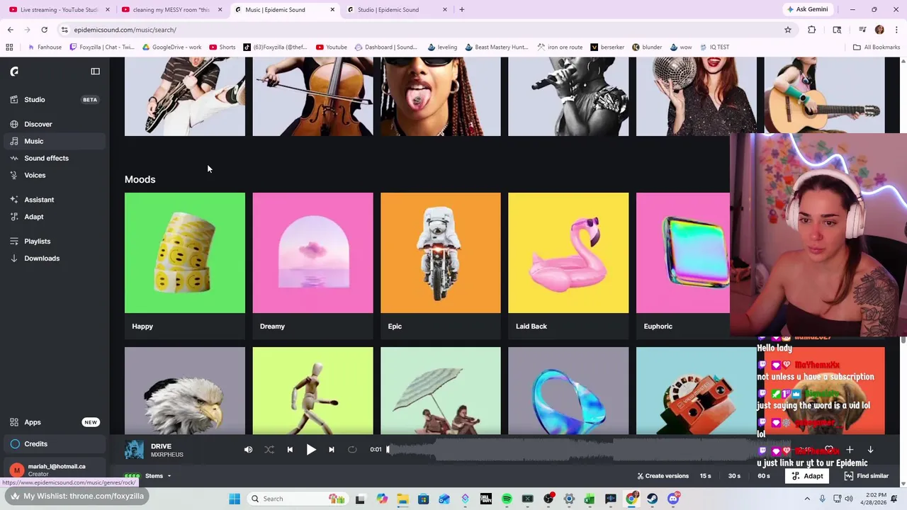Switch to Studio | Epidemic Sound tab
Viewport: 907px width, 510px height.
(398, 10)
